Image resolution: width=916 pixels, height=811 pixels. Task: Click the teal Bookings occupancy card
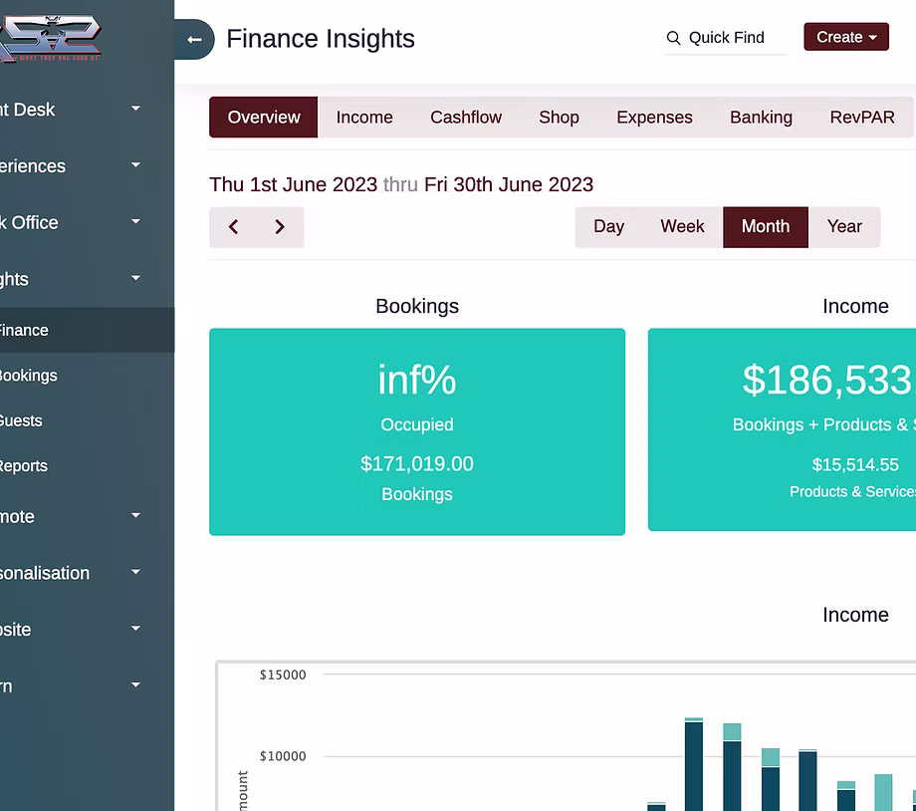pos(416,431)
